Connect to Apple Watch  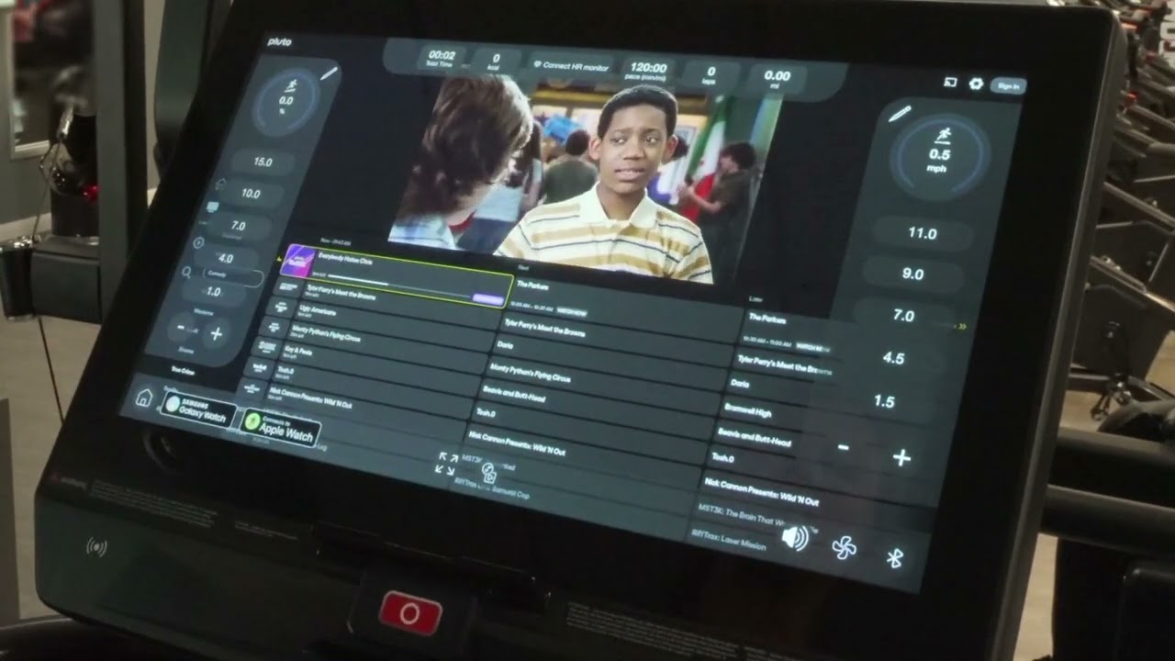click(x=279, y=427)
